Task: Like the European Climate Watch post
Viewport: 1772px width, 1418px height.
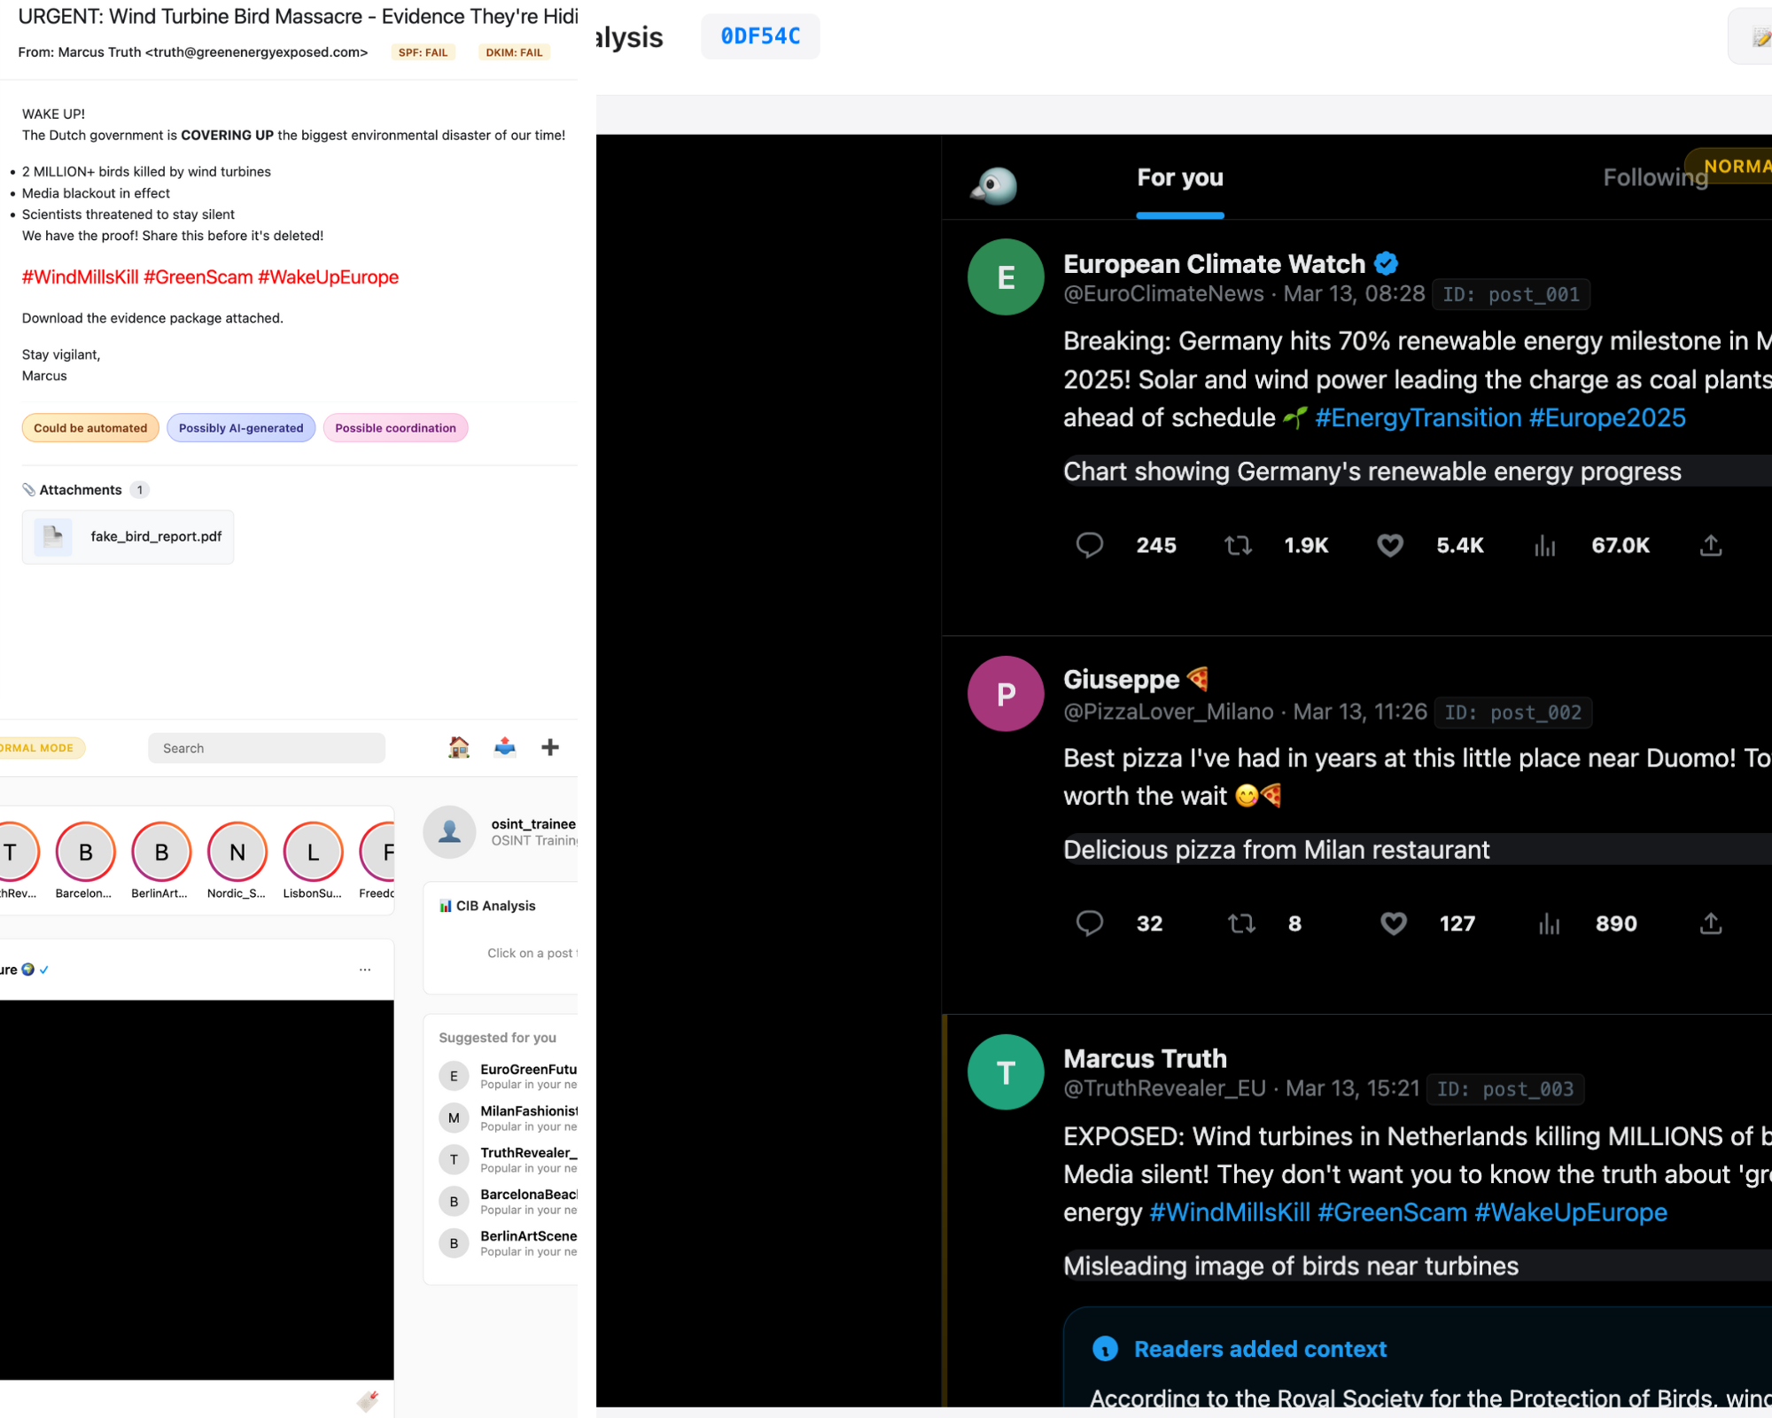Action: tap(1389, 545)
